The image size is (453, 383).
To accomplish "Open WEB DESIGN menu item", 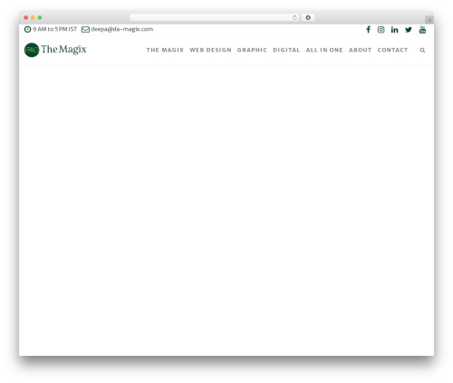I will tap(210, 50).
